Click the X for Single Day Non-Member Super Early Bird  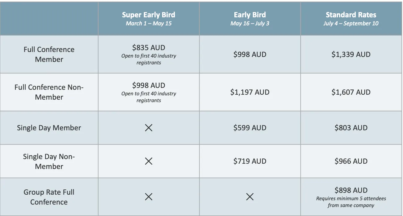click(148, 161)
